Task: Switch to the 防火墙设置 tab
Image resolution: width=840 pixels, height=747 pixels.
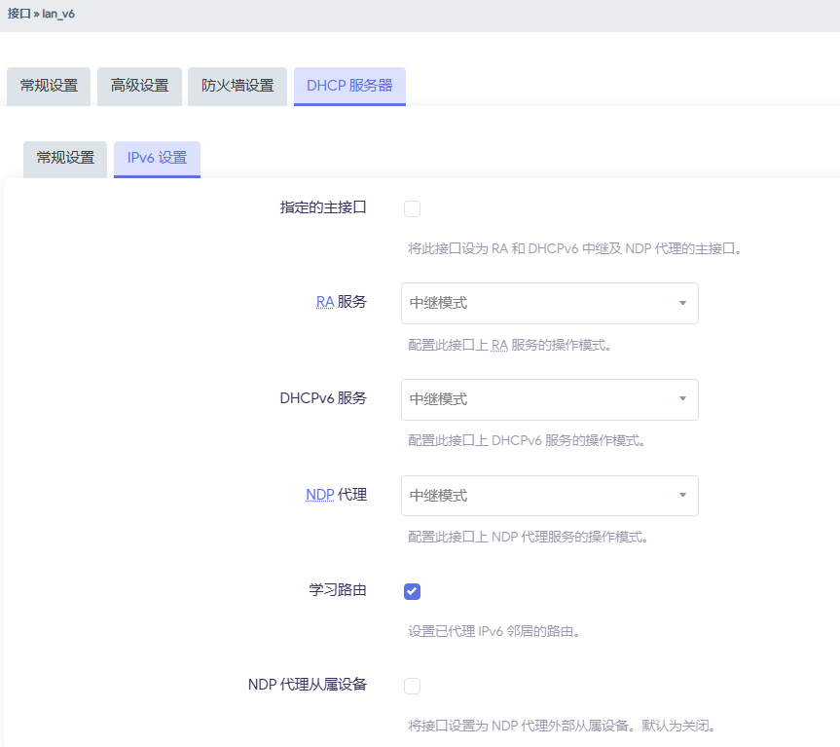Action: (237, 86)
